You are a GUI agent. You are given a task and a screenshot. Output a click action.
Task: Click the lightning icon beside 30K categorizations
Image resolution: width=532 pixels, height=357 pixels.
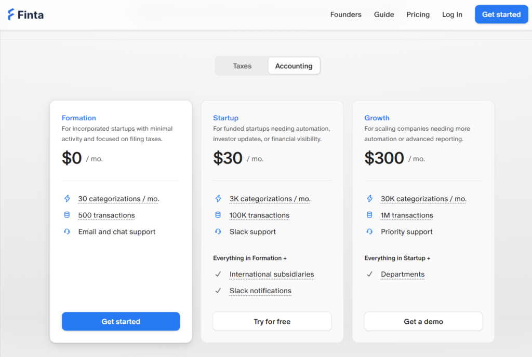coord(369,198)
